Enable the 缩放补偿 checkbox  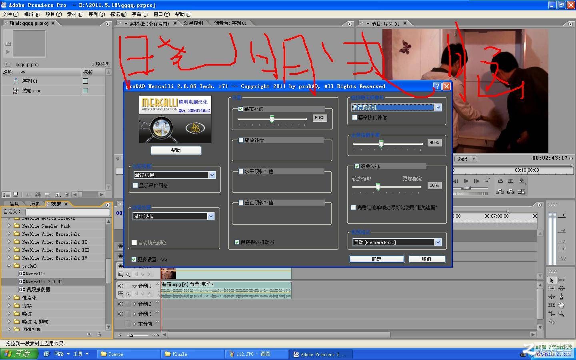pos(241,140)
